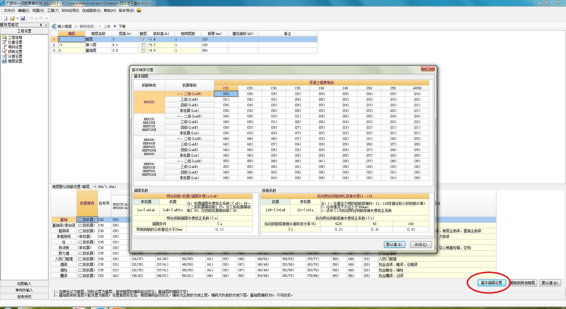Click the 删除楼层 icon
The image size is (566, 309).
[x=76, y=26]
